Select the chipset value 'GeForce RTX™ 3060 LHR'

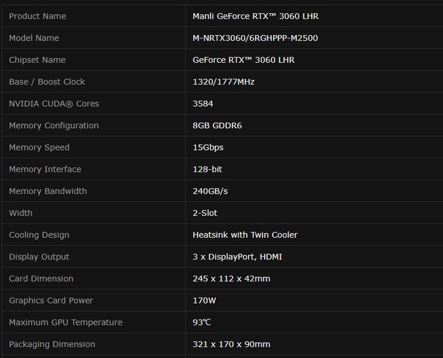point(243,60)
